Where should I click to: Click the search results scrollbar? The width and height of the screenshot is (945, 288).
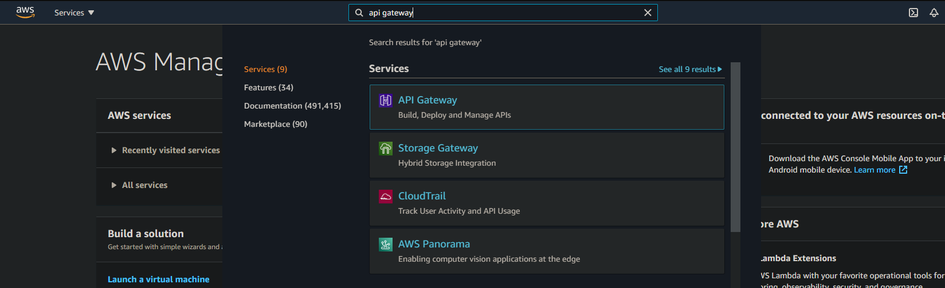pos(736,147)
